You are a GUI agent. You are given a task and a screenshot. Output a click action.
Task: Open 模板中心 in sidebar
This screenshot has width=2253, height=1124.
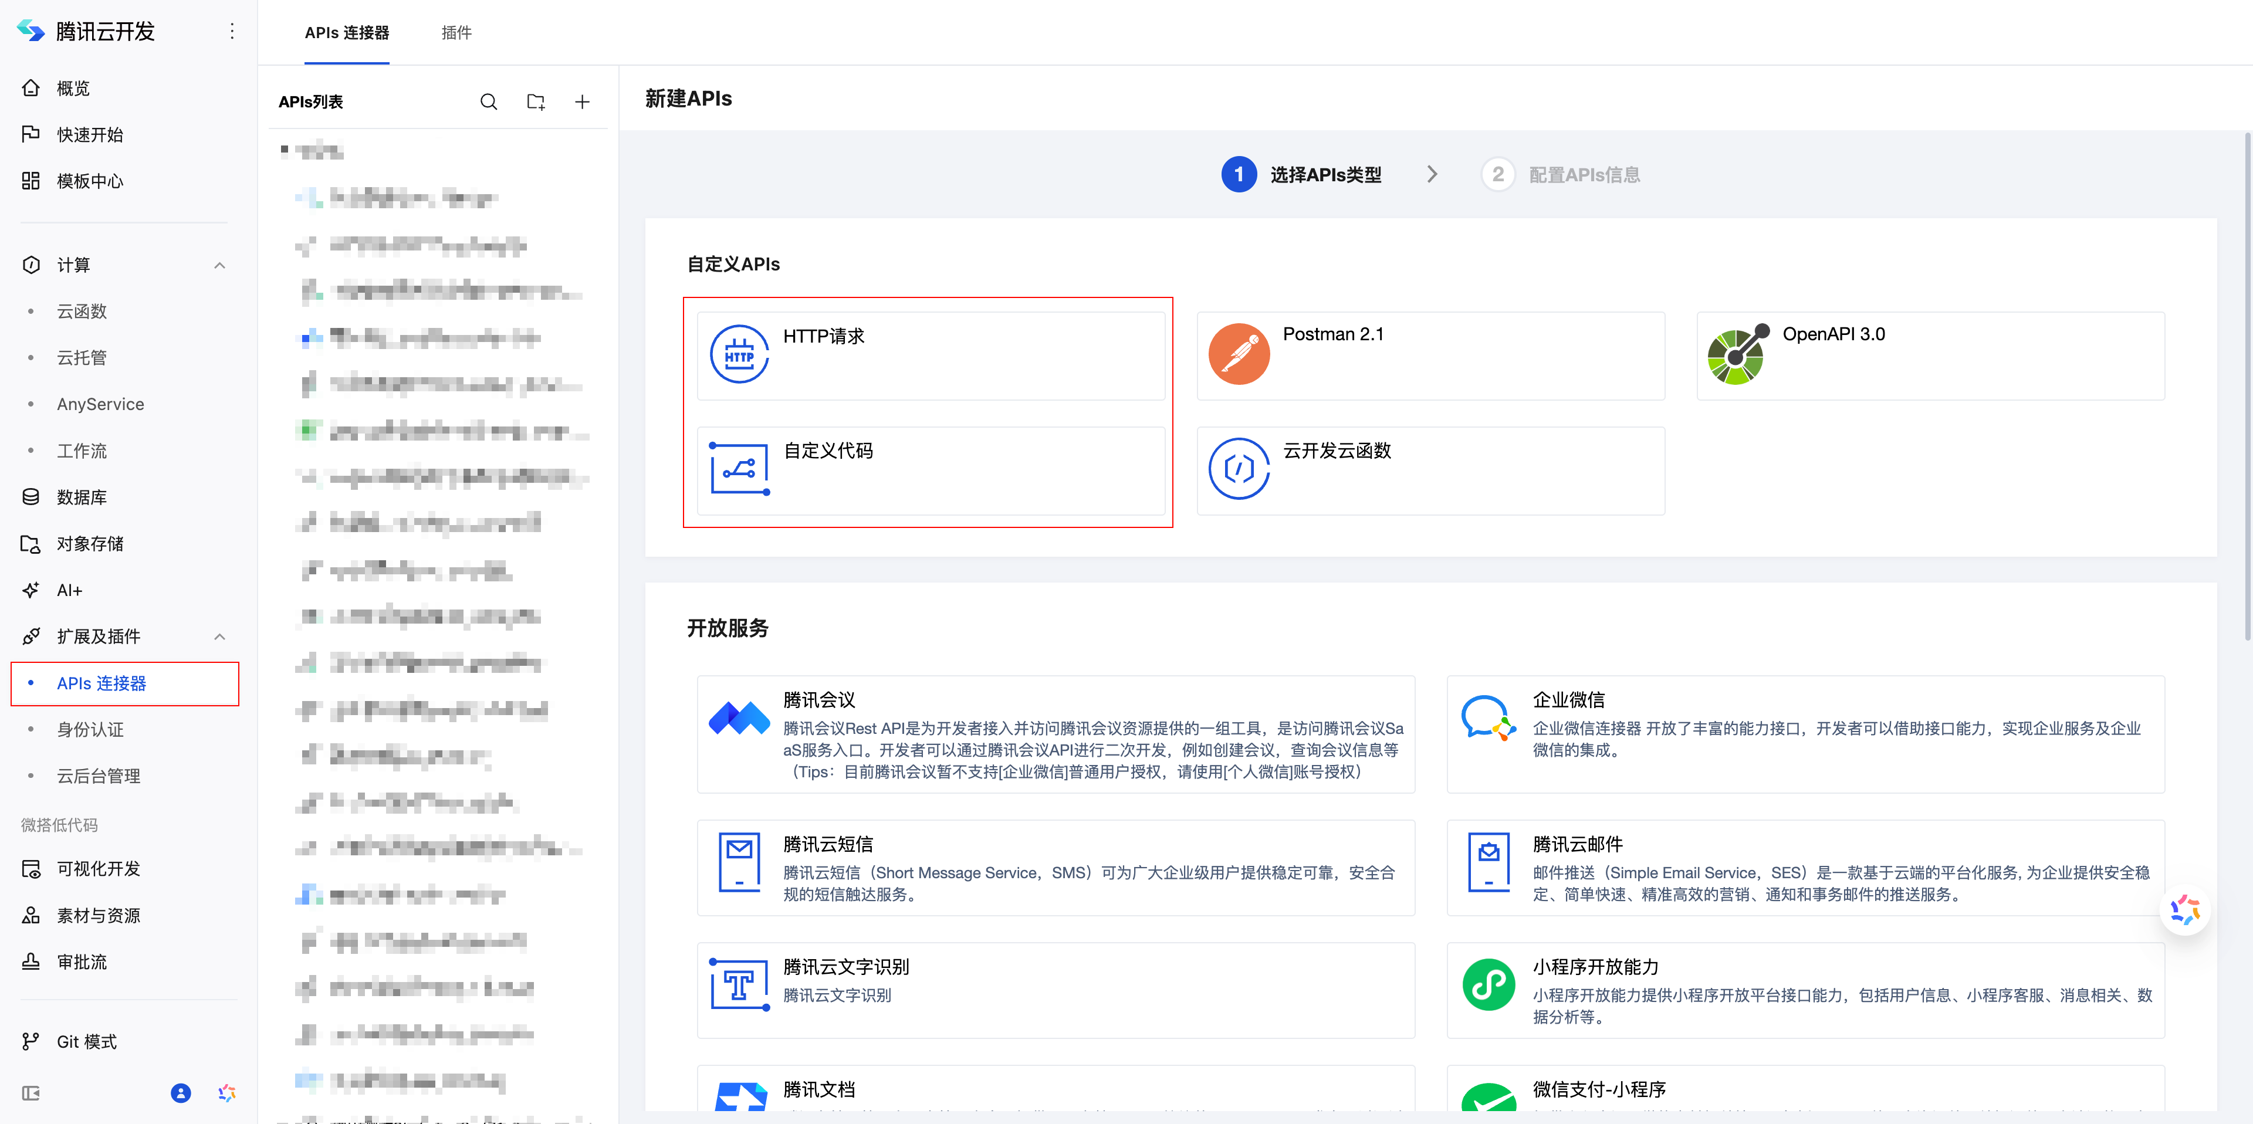point(90,181)
